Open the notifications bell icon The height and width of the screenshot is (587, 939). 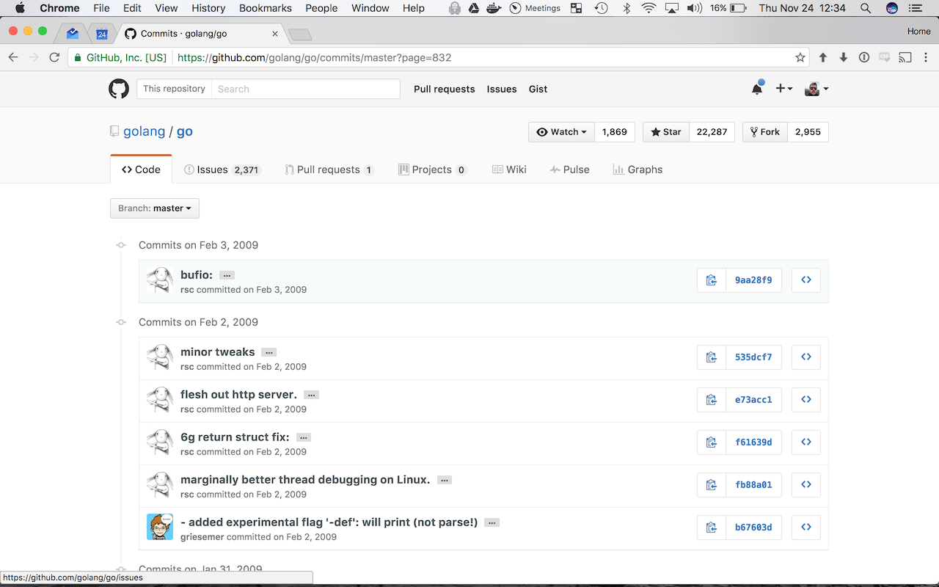(757, 89)
